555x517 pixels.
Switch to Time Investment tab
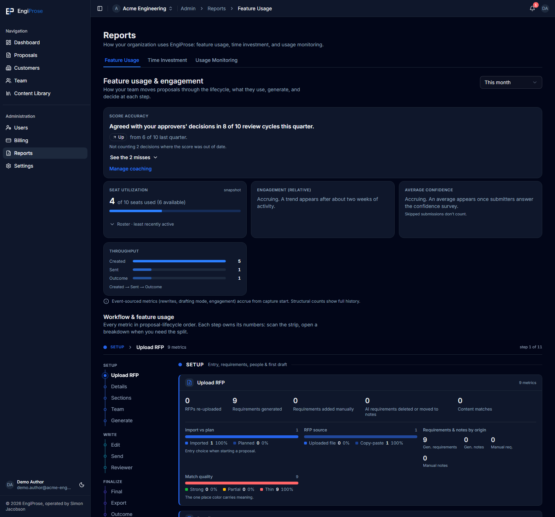pos(167,60)
